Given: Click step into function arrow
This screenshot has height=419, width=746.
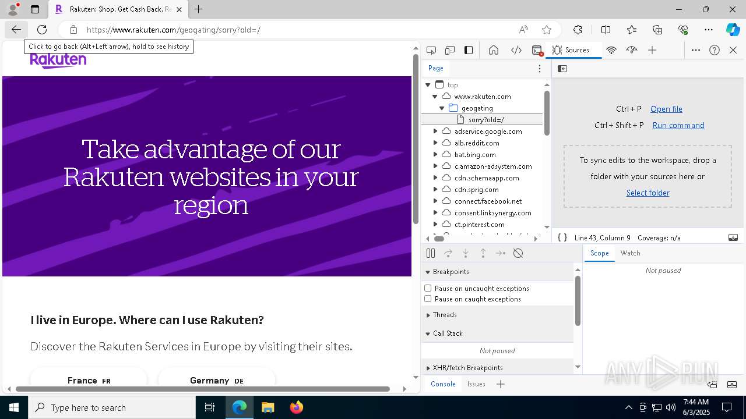Looking at the screenshot, I should tap(466, 253).
